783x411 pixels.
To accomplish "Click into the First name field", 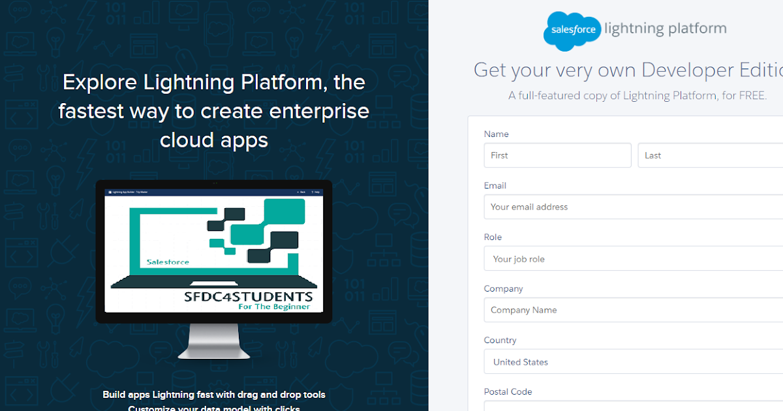I will click(557, 155).
